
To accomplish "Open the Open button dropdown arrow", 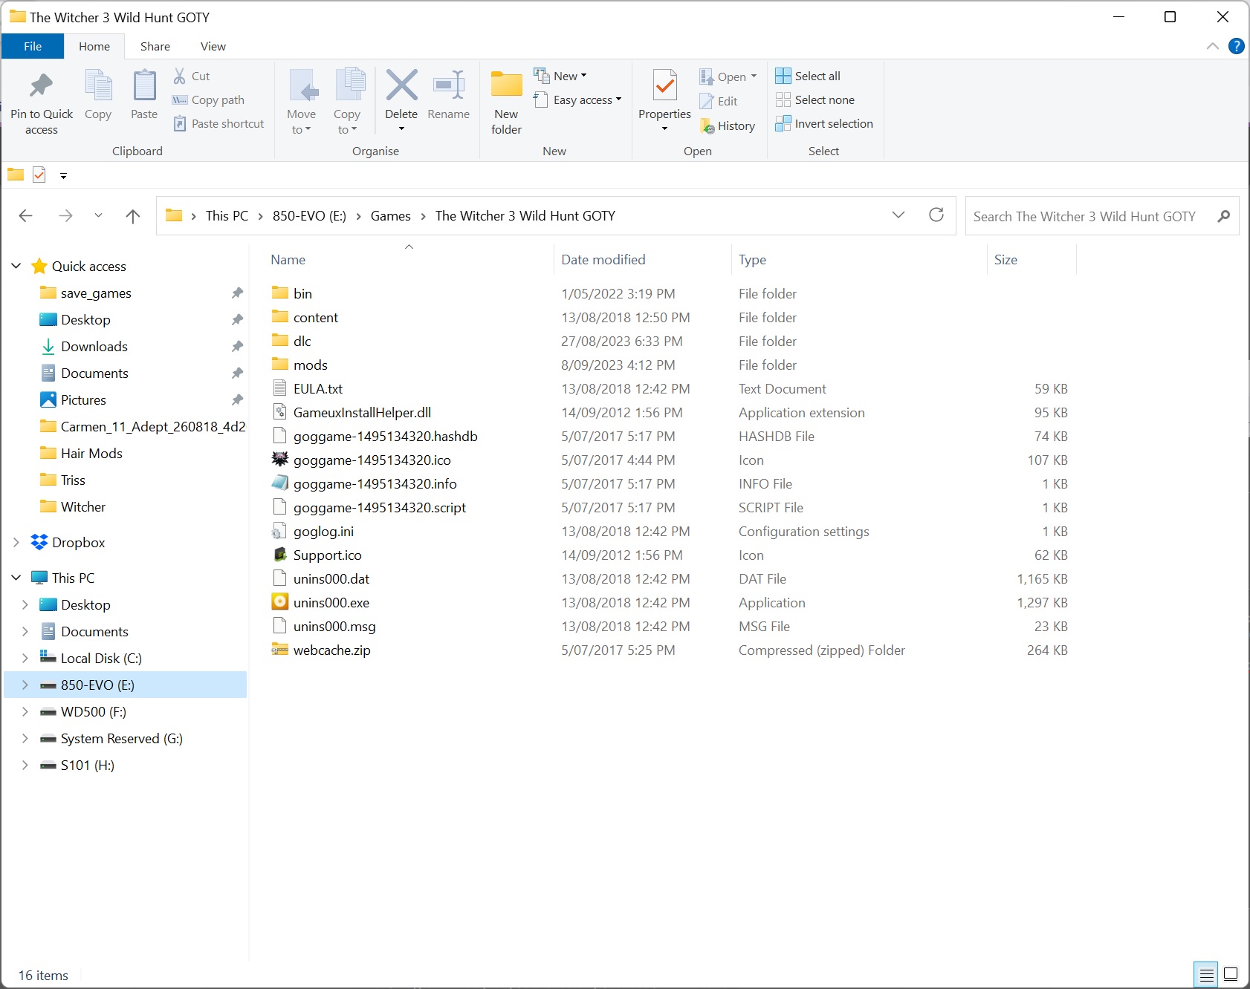I will [754, 76].
